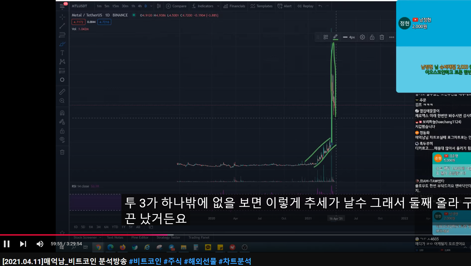
Task: Switch to the 30m timeframe
Action: [125, 6]
